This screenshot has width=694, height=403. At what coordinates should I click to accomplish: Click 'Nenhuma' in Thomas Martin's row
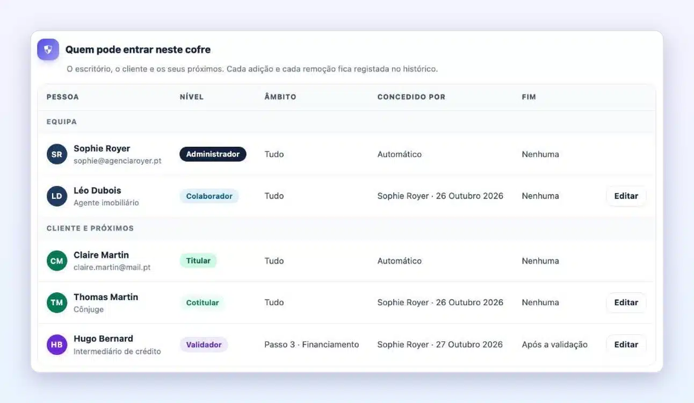540,303
